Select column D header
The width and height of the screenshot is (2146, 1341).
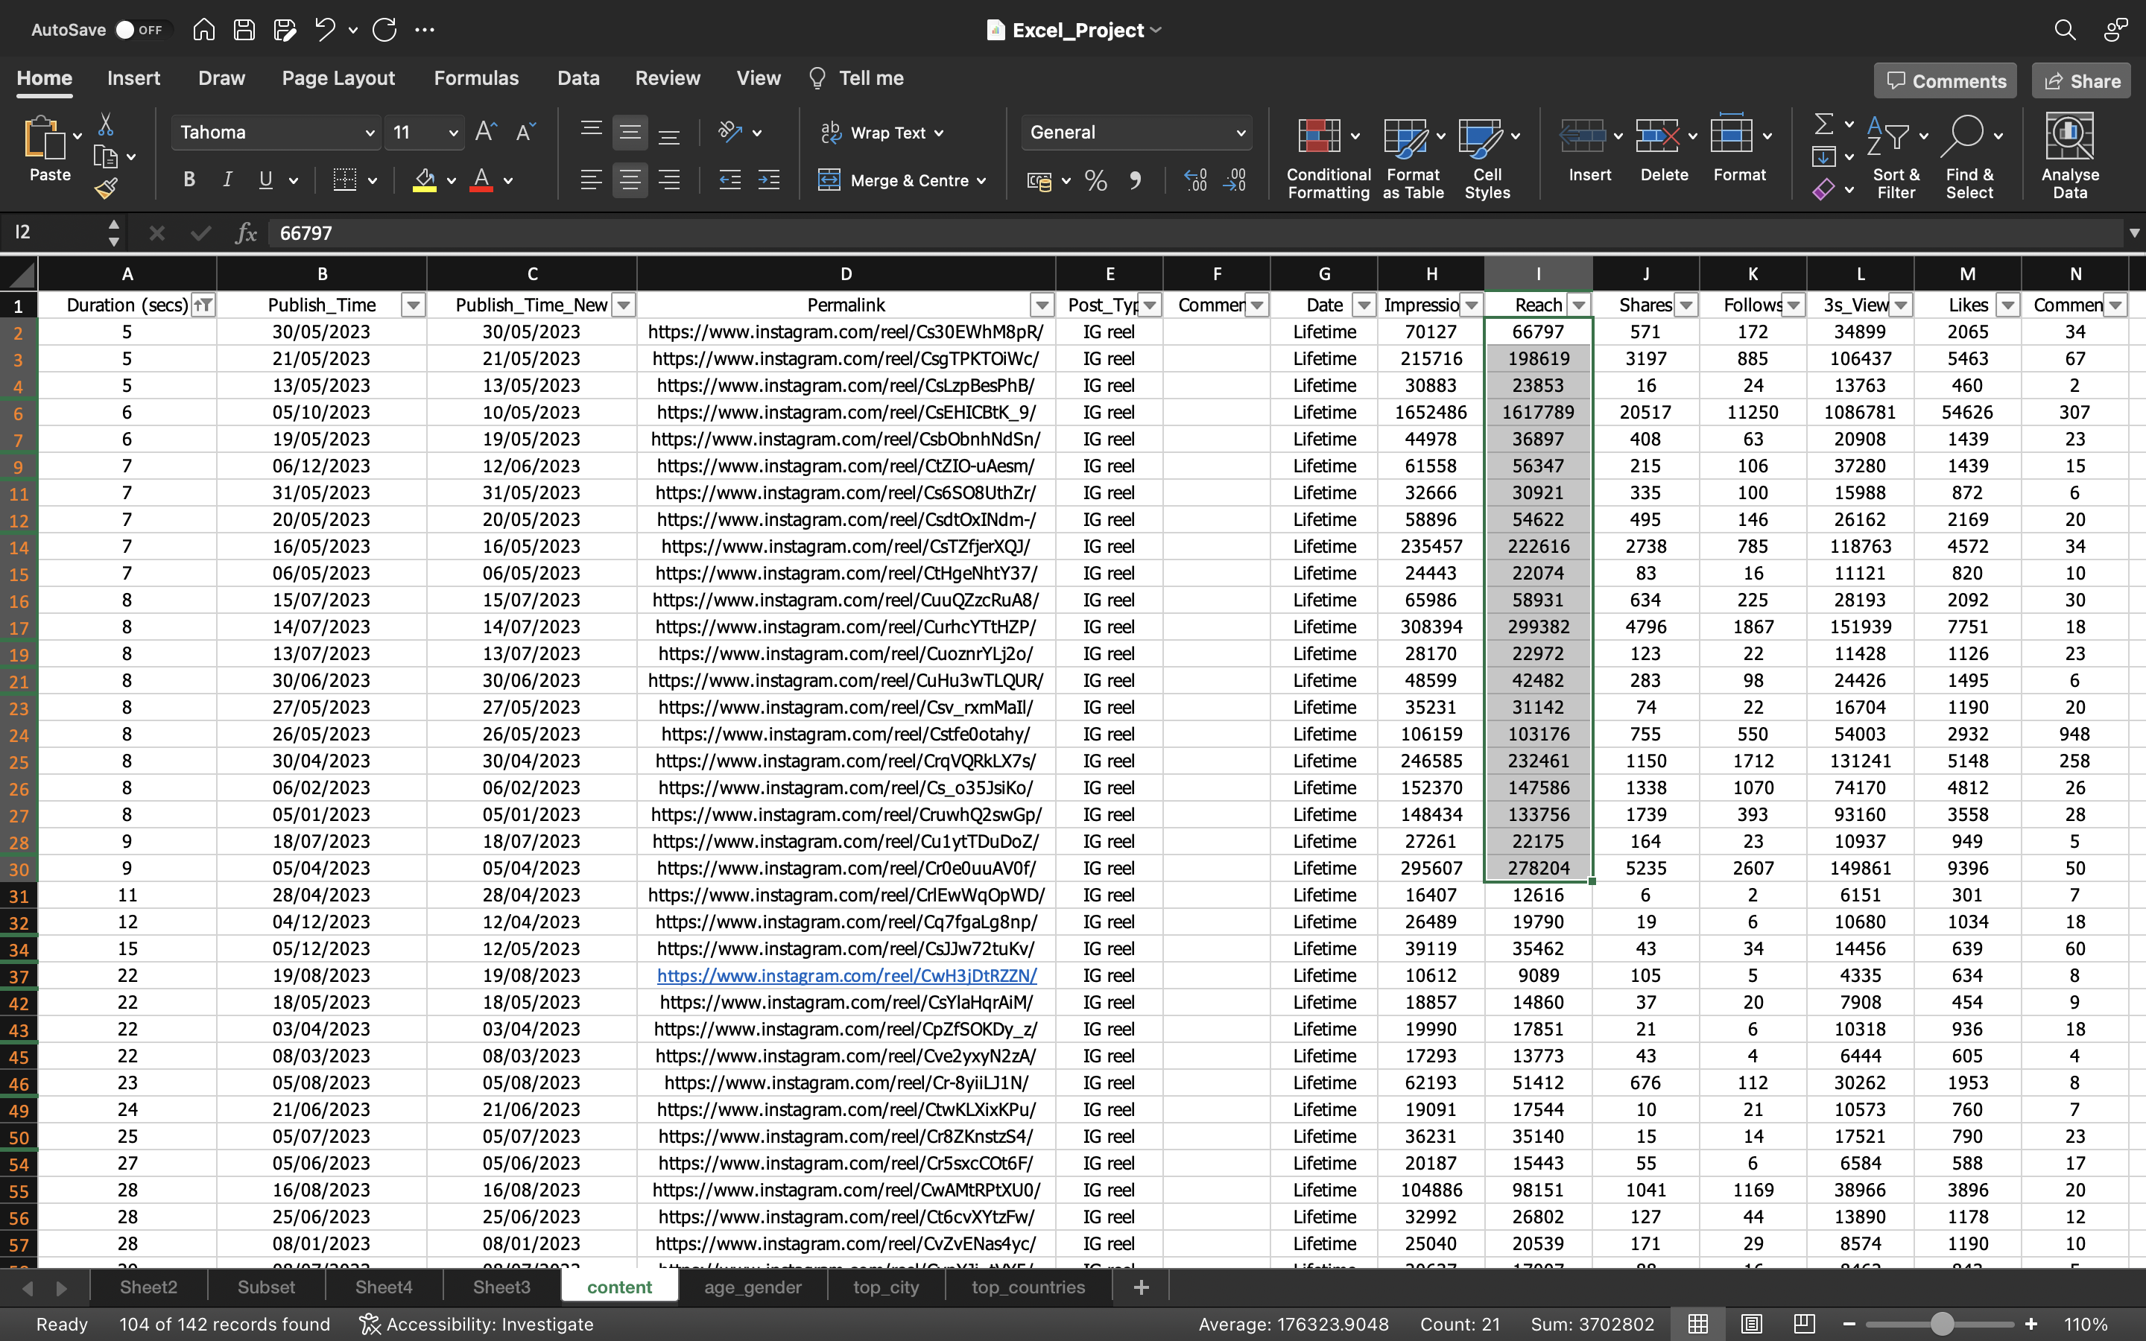(846, 274)
